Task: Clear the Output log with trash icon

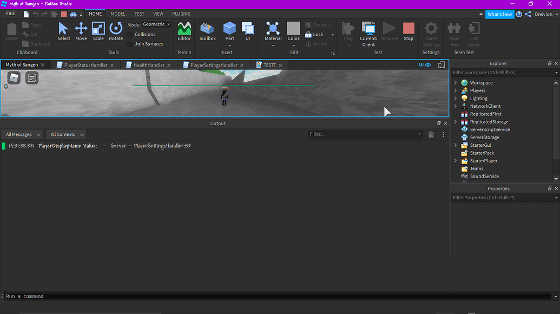Action: click(x=431, y=134)
